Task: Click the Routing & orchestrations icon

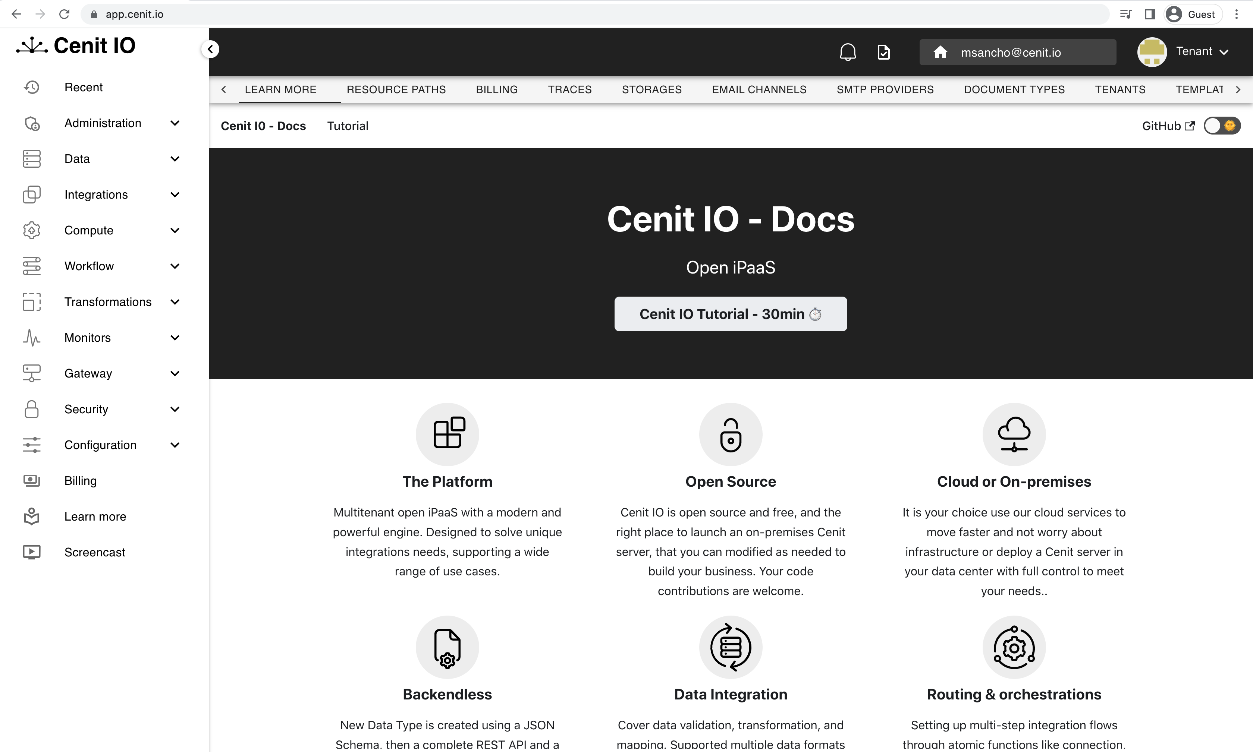Action: click(x=1014, y=647)
